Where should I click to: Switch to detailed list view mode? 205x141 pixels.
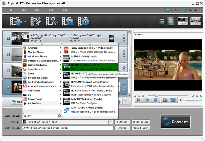162,21
